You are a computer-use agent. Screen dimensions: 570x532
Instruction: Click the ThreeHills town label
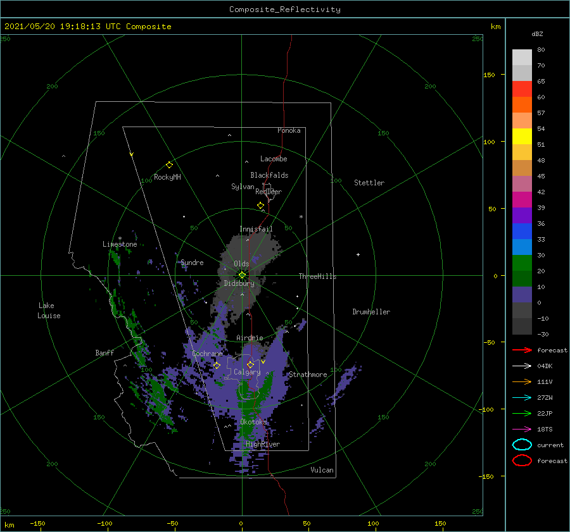(x=318, y=276)
